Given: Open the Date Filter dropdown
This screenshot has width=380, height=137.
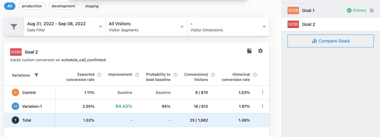Looking at the screenshot, I should point(65,27).
